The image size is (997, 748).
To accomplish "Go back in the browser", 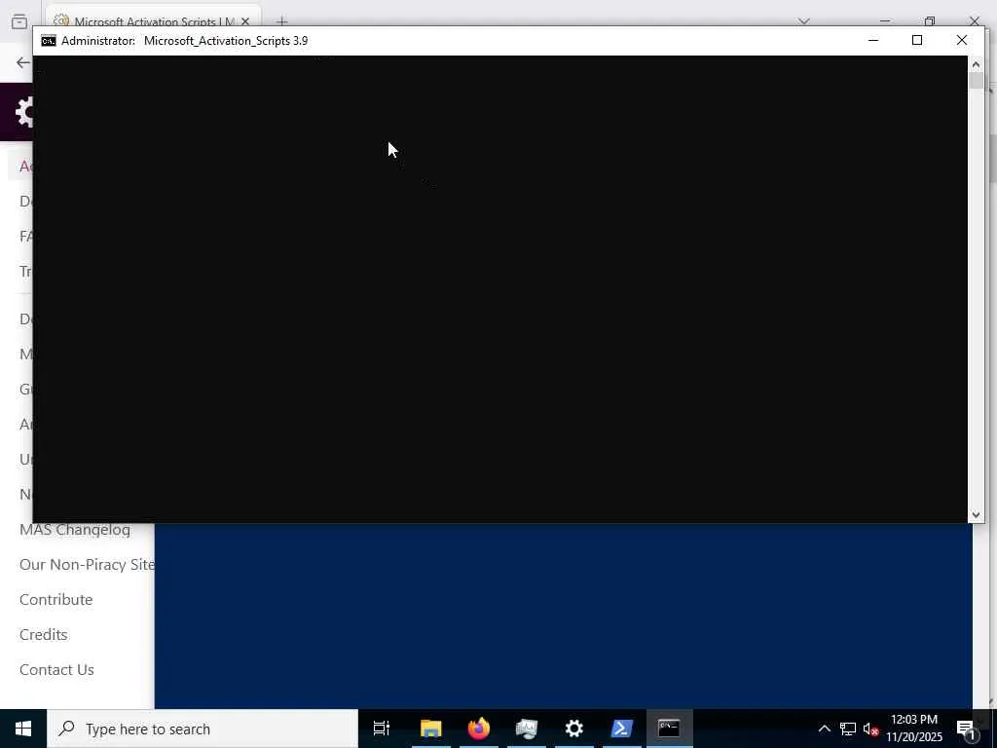I will tap(23, 62).
